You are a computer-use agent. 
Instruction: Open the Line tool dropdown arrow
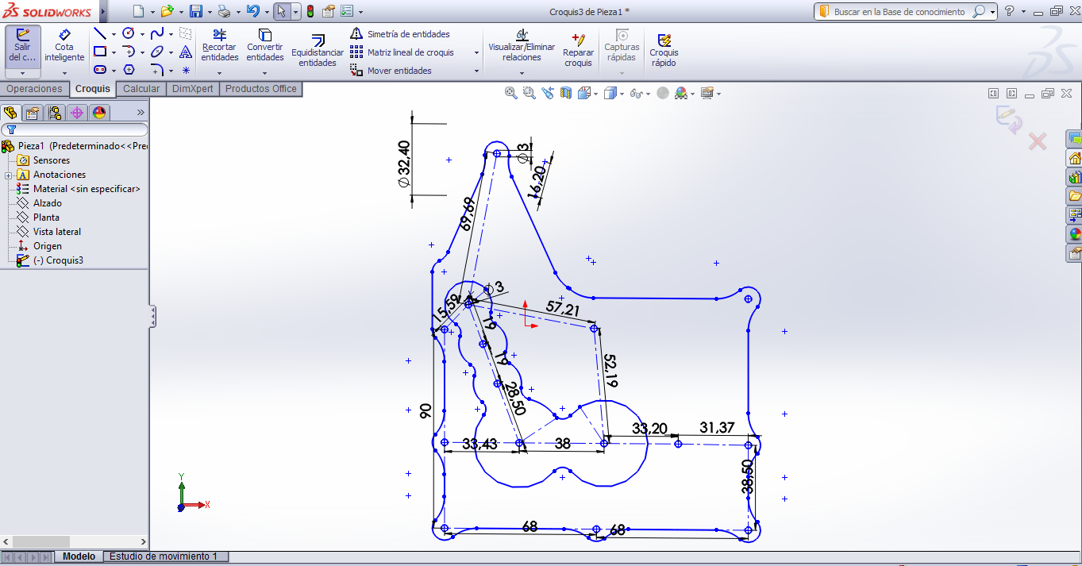(114, 34)
